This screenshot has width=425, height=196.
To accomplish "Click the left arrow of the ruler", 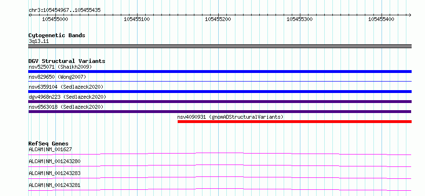I will (30, 15).
